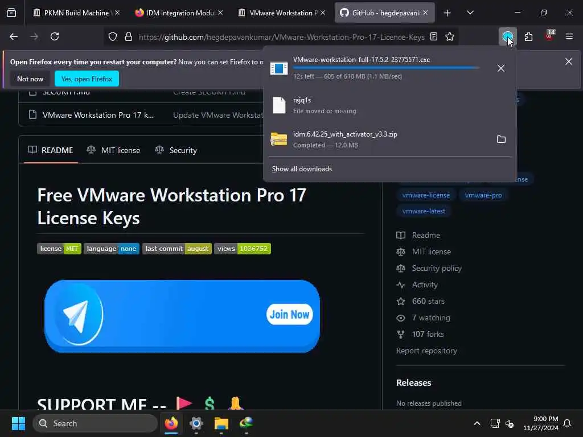Image resolution: width=583 pixels, height=437 pixels.
Task: Reload the current page
Action: pyautogui.click(x=55, y=37)
